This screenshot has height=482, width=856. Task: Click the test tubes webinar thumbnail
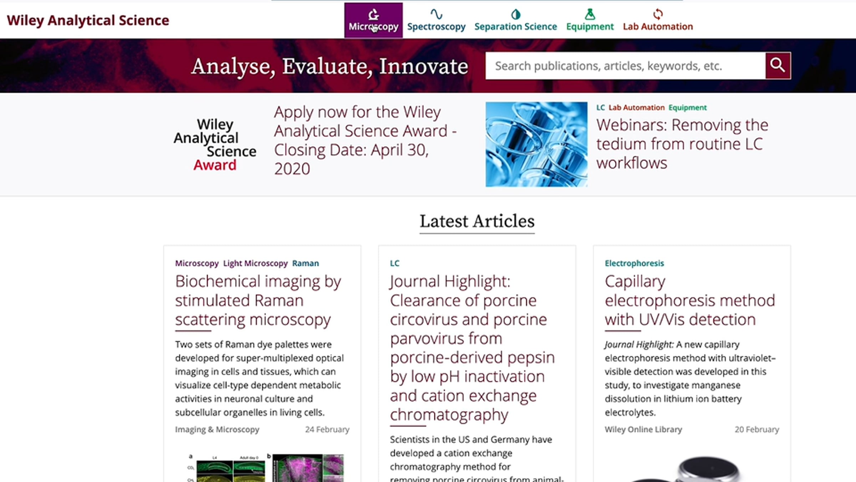coord(536,144)
